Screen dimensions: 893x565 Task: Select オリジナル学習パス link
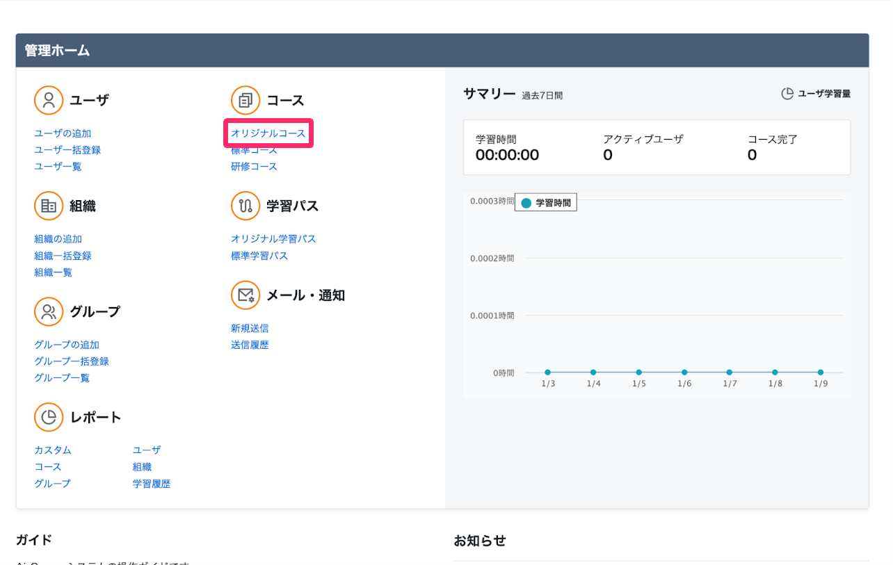click(x=273, y=239)
